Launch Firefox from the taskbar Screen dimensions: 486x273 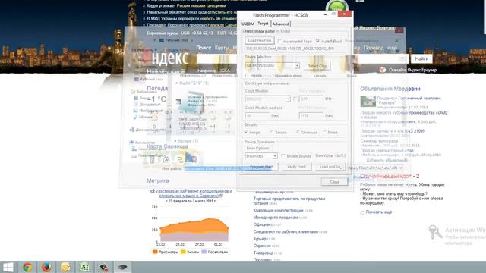[x=46, y=267]
